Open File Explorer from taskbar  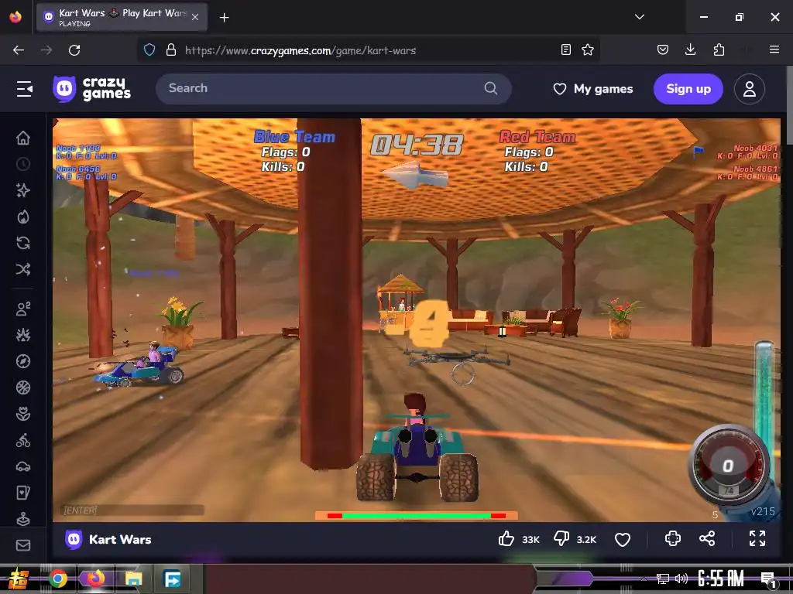133,579
